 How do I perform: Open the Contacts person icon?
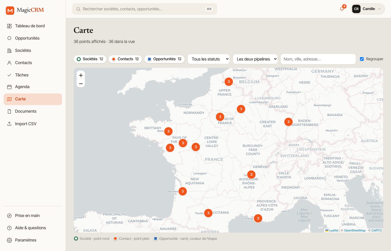[x=9, y=63]
